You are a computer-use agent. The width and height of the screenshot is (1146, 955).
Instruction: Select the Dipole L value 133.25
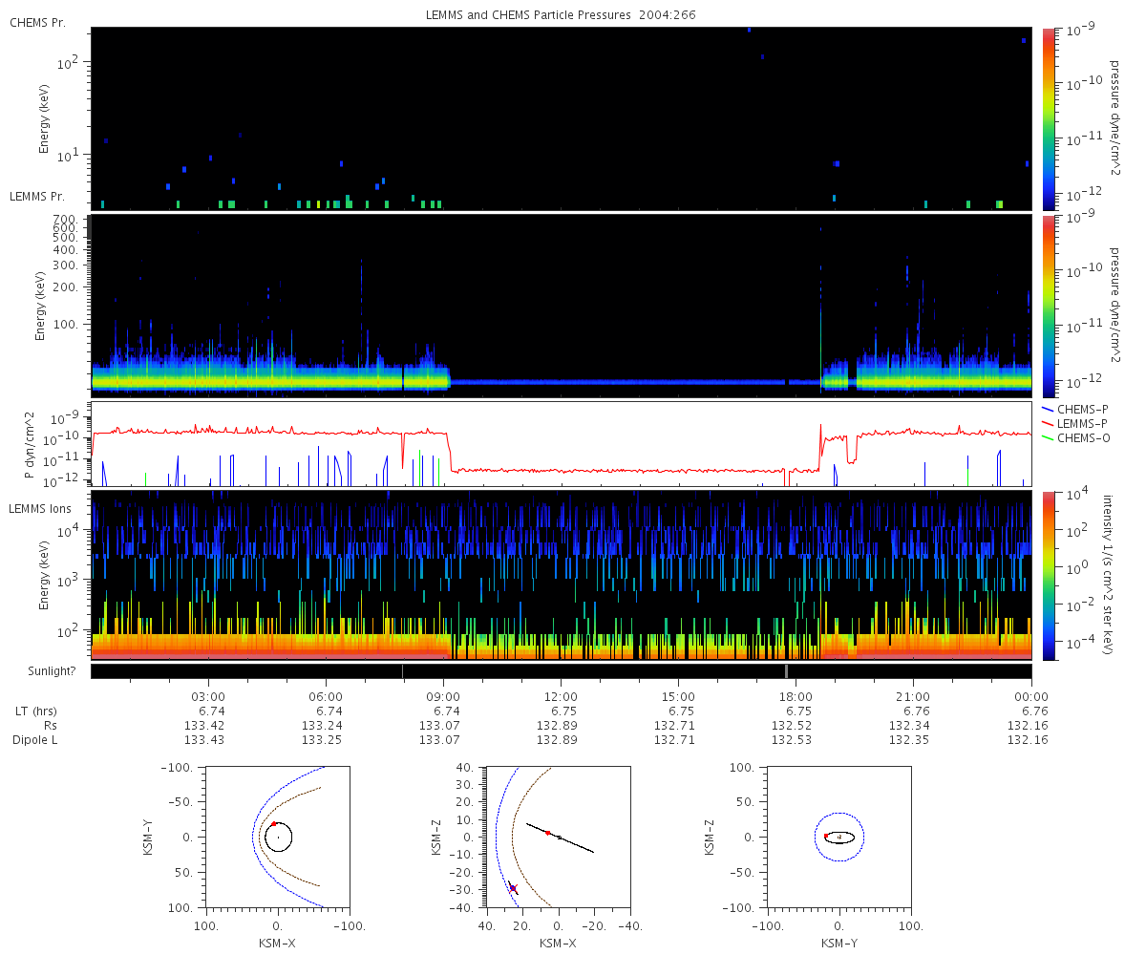[x=323, y=740]
